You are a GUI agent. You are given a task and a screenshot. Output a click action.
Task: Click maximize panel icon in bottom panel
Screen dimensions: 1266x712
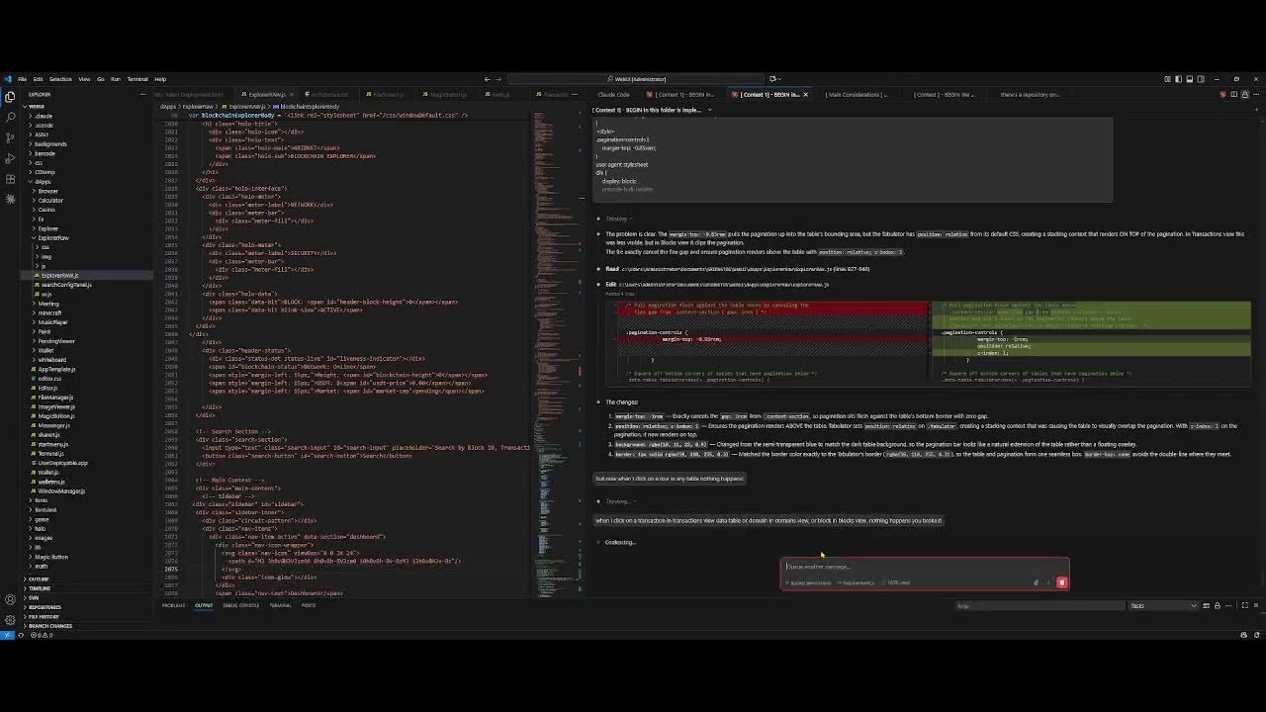1244,605
